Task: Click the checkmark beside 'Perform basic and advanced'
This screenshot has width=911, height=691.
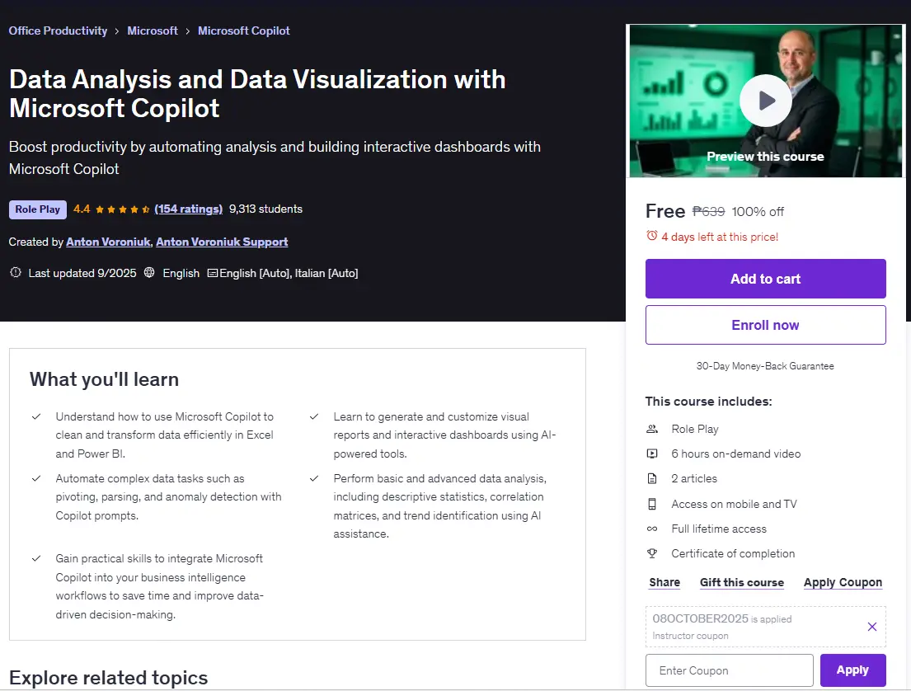Action: [314, 478]
